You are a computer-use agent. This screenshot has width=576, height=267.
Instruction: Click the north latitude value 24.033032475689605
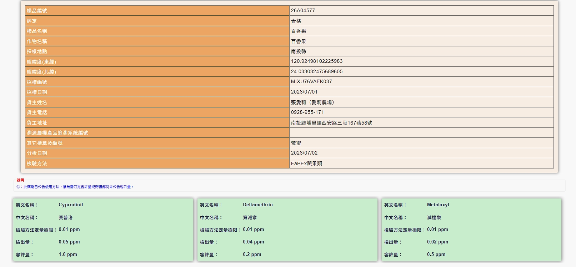coord(317,71)
